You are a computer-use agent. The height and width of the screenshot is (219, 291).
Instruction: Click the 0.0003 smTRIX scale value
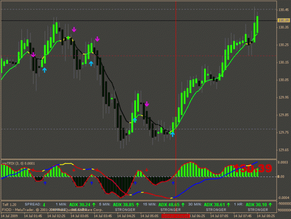pos(283,162)
